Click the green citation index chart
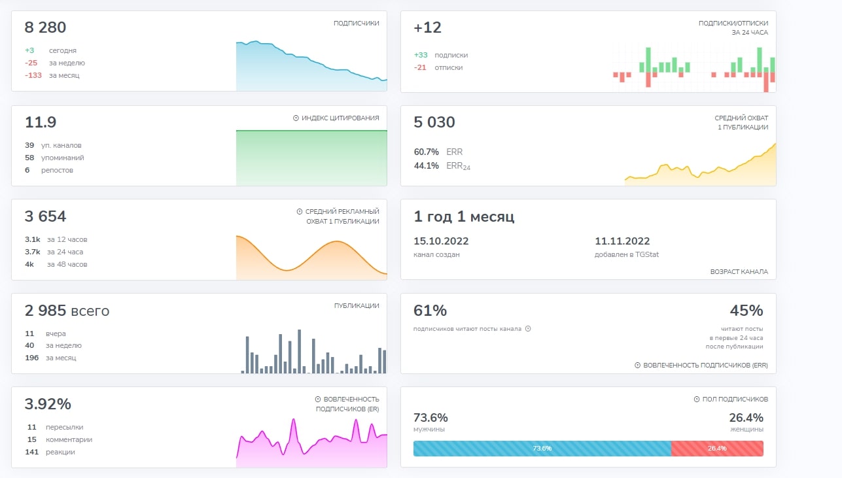Screen dimensions: 842x478 tap(311, 158)
